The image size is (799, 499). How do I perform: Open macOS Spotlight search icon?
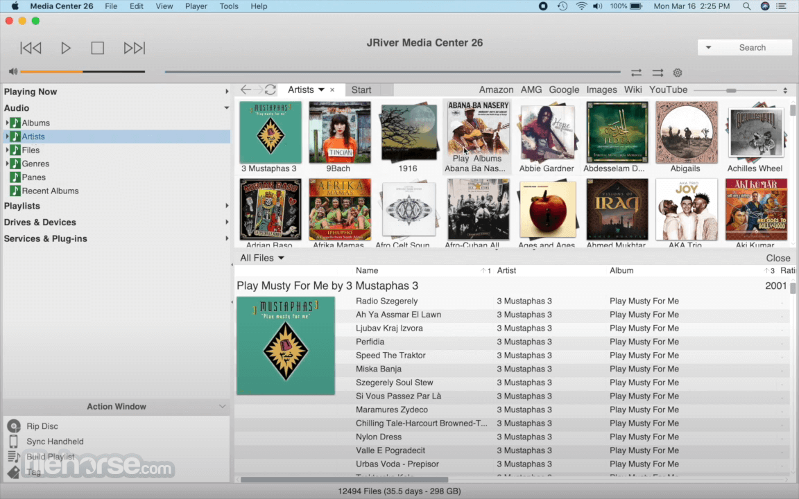coord(746,6)
